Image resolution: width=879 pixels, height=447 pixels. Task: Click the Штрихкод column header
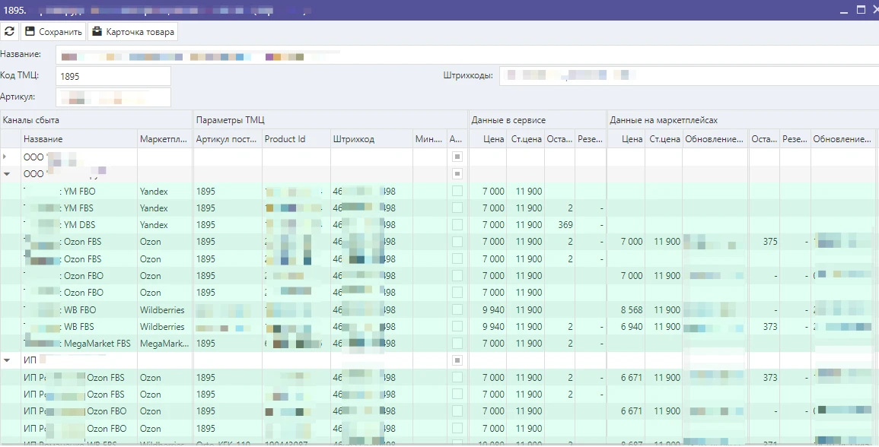(354, 139)
